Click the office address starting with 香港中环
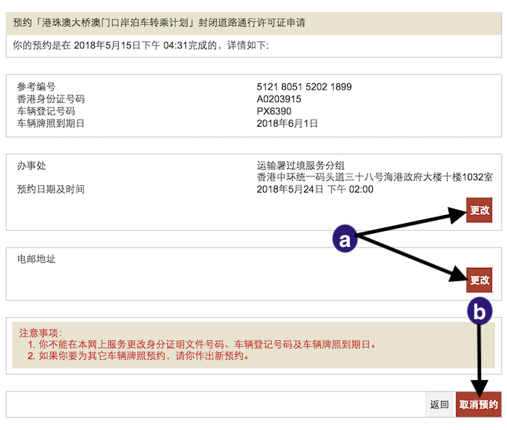The width and height of the screenshot is (507, 430). click(374, 177)
